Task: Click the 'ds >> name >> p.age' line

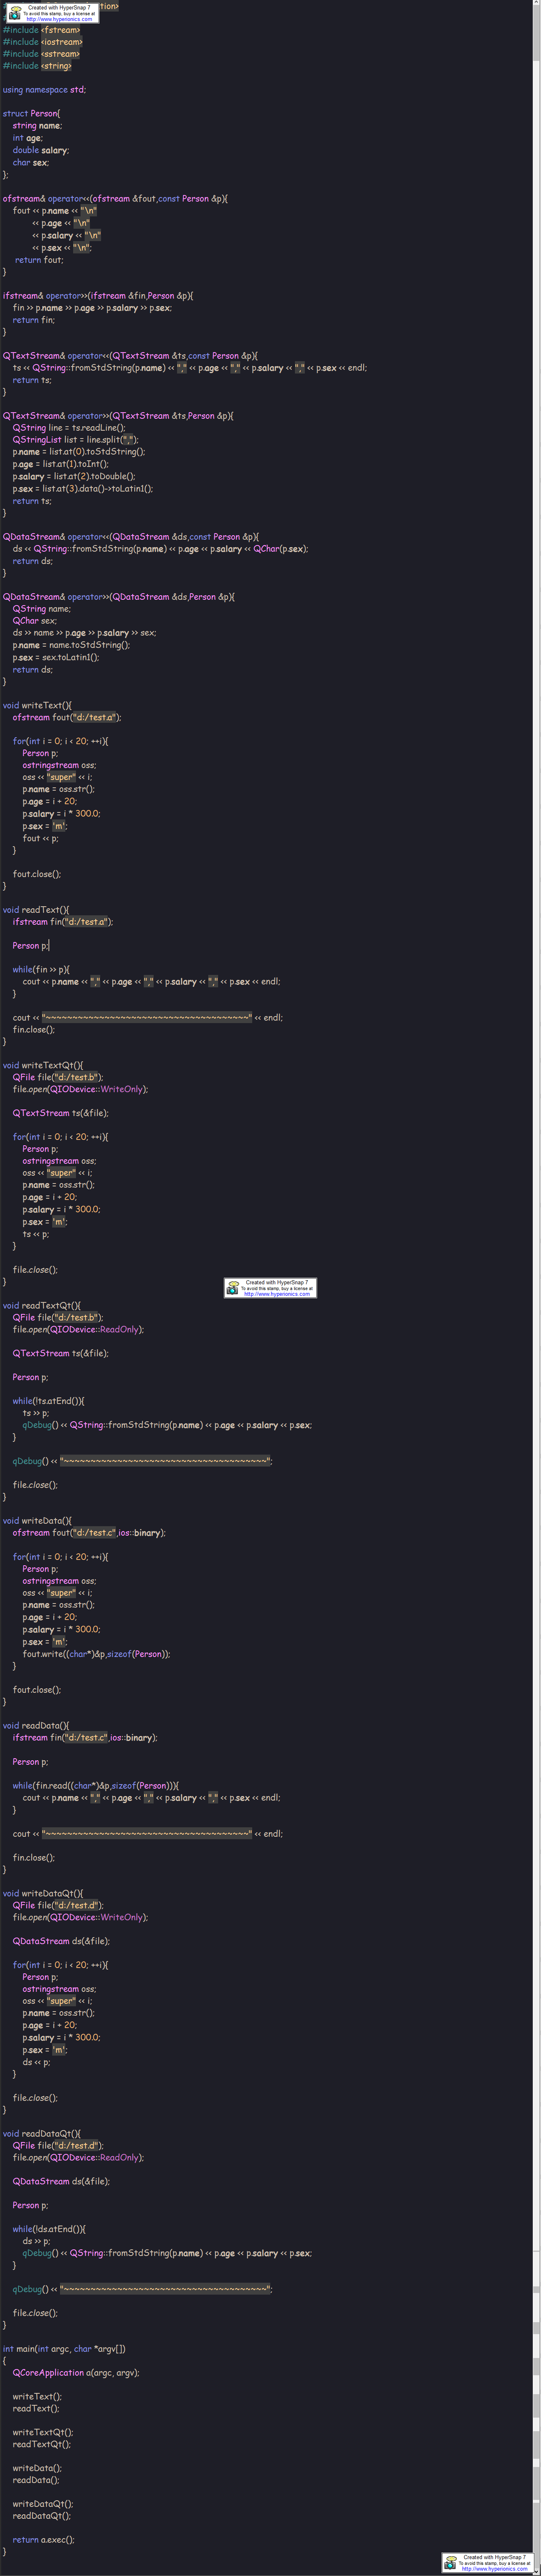Action: coord(85,633)
